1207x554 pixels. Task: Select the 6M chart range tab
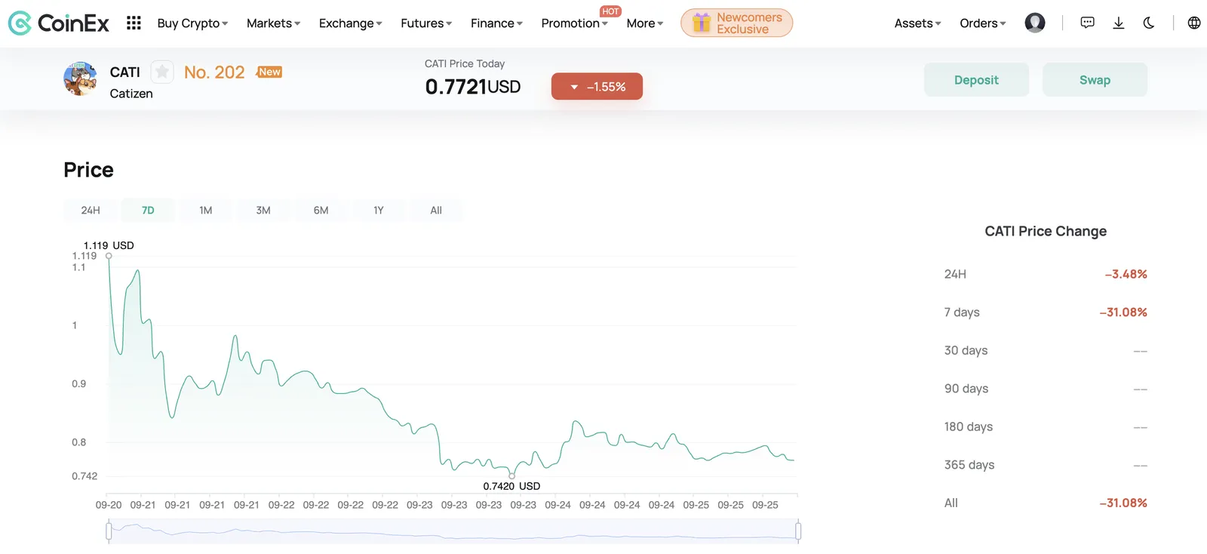(321, 210)
